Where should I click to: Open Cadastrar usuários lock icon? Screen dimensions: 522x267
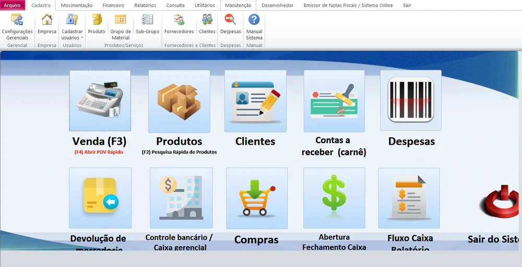(x=72, y=20)
